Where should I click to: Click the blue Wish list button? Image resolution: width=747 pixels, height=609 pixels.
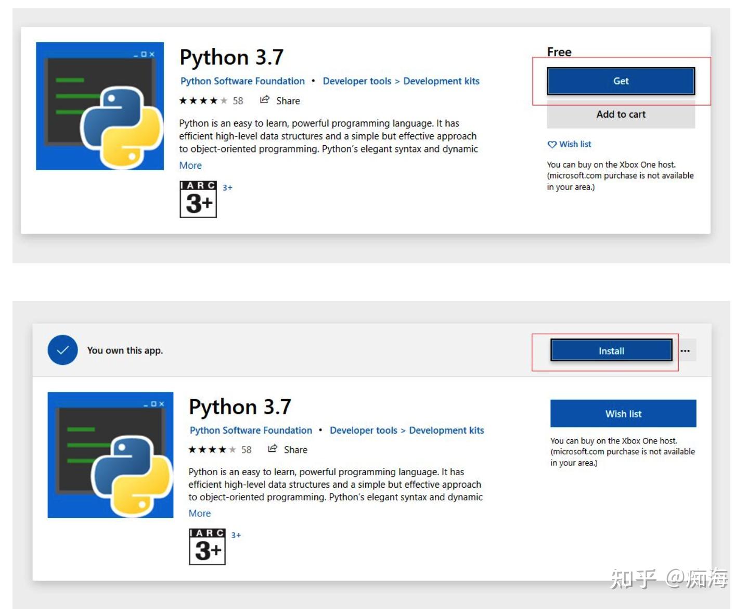pos(623,414)
